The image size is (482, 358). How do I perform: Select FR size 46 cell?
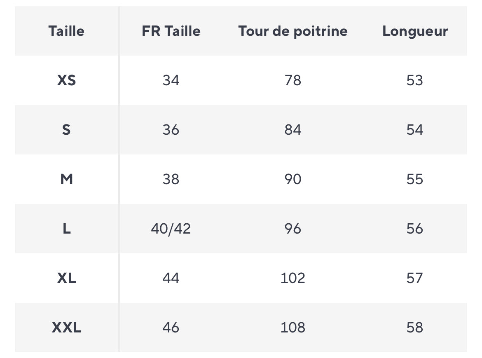(x=171, y=328)
